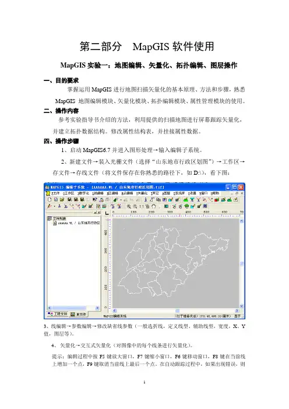Switch to the 单文件 tab
Viewport: 289px width, 409px height.
click(79, 314)
